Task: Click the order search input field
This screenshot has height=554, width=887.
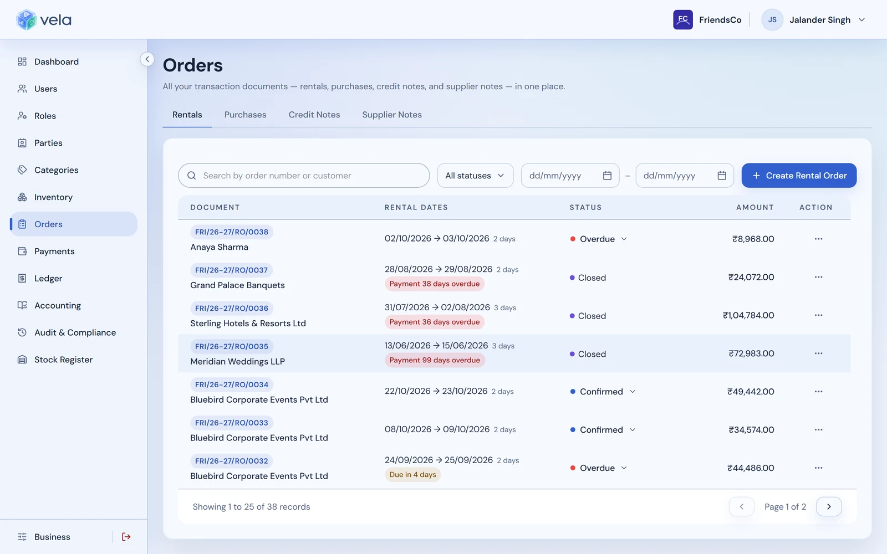Action: pyautogui.click(x=304, y=176)
